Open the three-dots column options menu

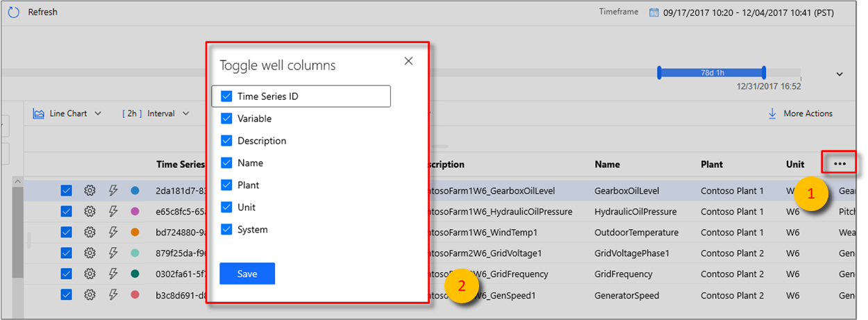840,164
